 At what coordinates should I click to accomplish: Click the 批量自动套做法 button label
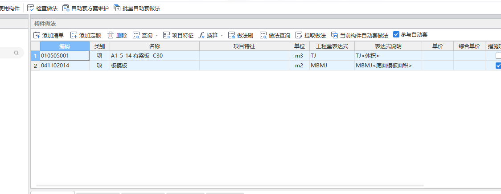coord(141,8)
